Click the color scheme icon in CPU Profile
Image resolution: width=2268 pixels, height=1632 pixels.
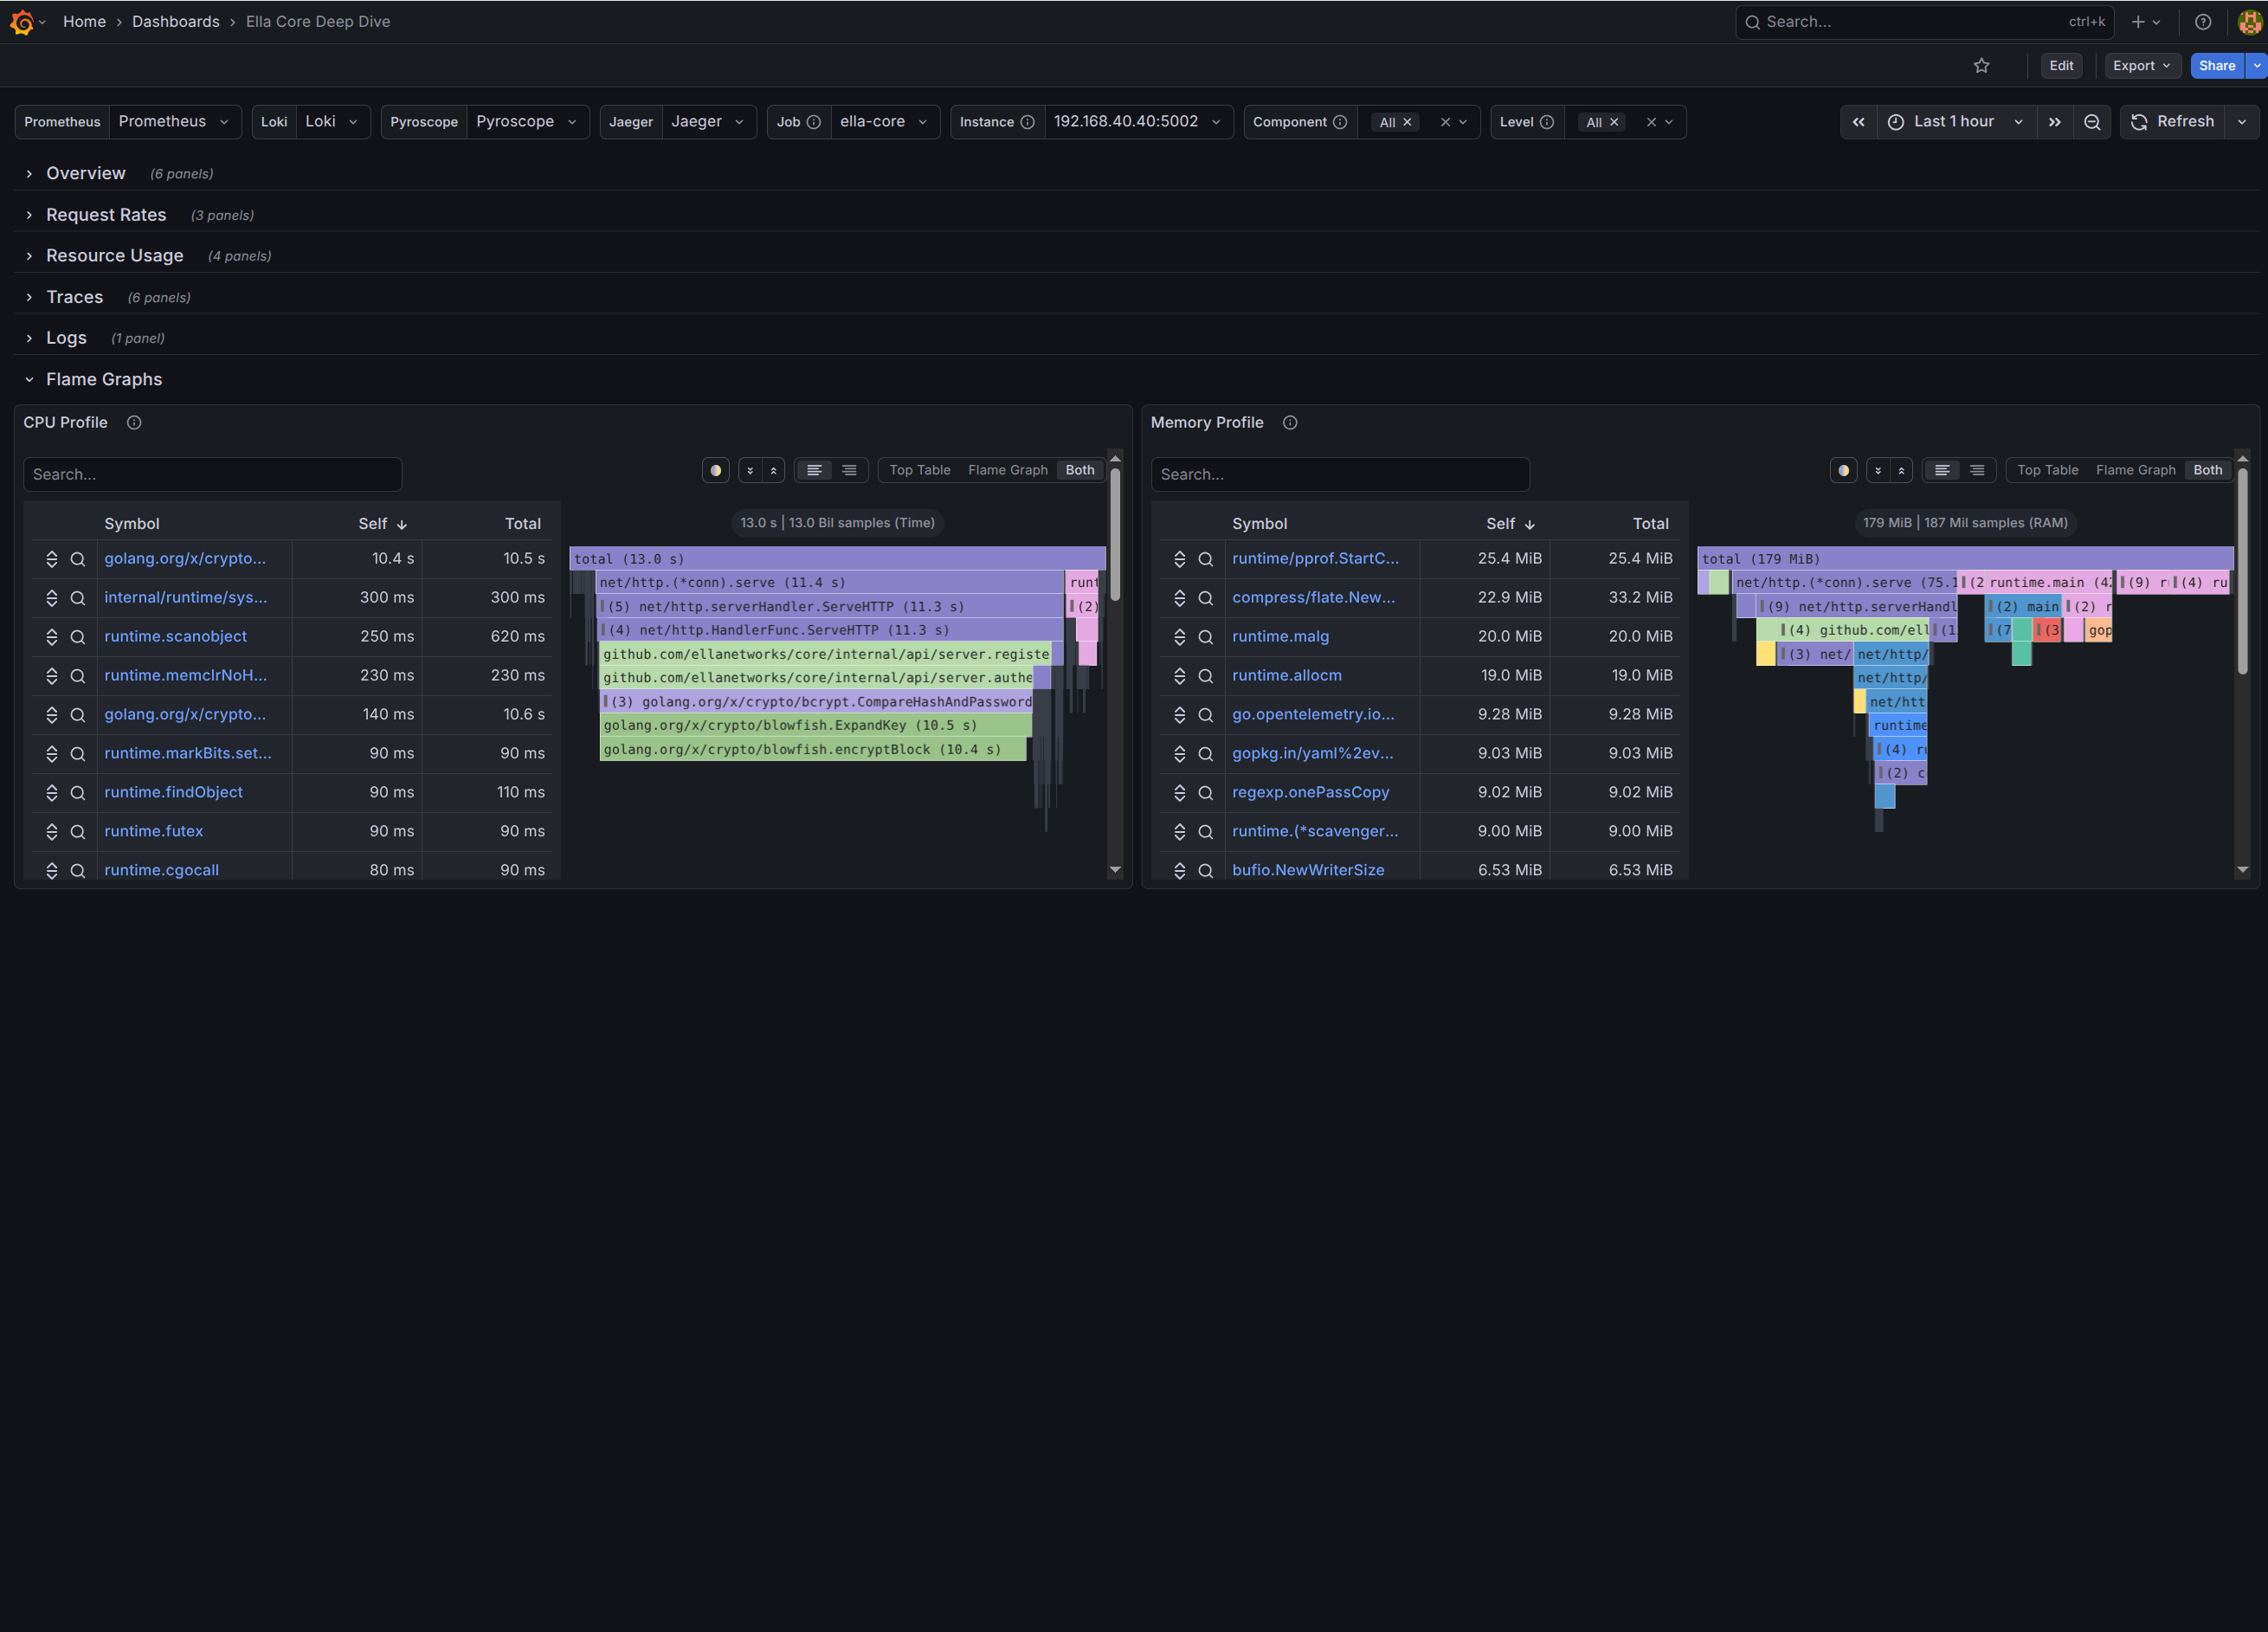point(715,470)
